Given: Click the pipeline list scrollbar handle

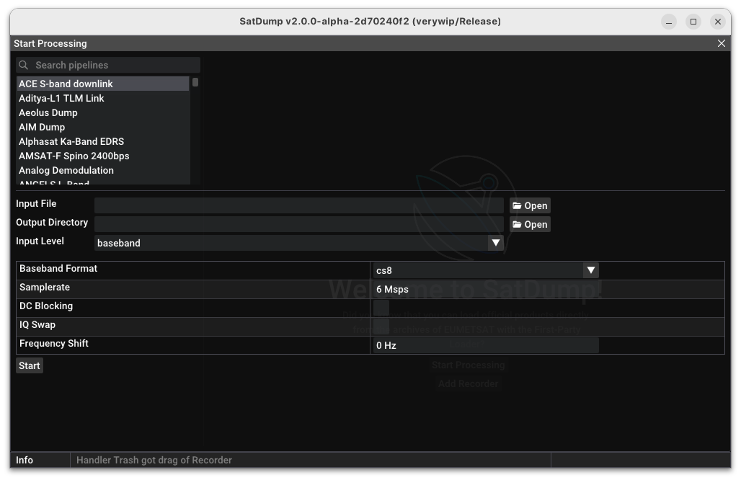Looking at the screenshot, I should click(x=195, y=82).
